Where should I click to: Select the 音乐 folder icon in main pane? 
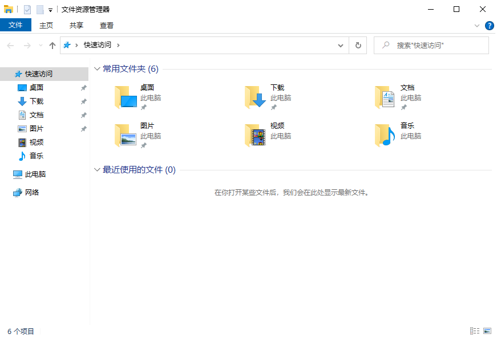click(385, 135)
